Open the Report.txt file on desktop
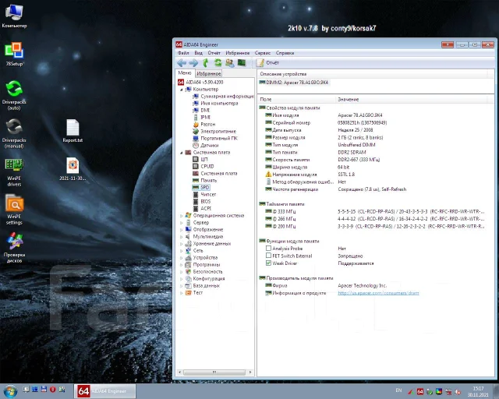499x399 pixels. [73, 131]
